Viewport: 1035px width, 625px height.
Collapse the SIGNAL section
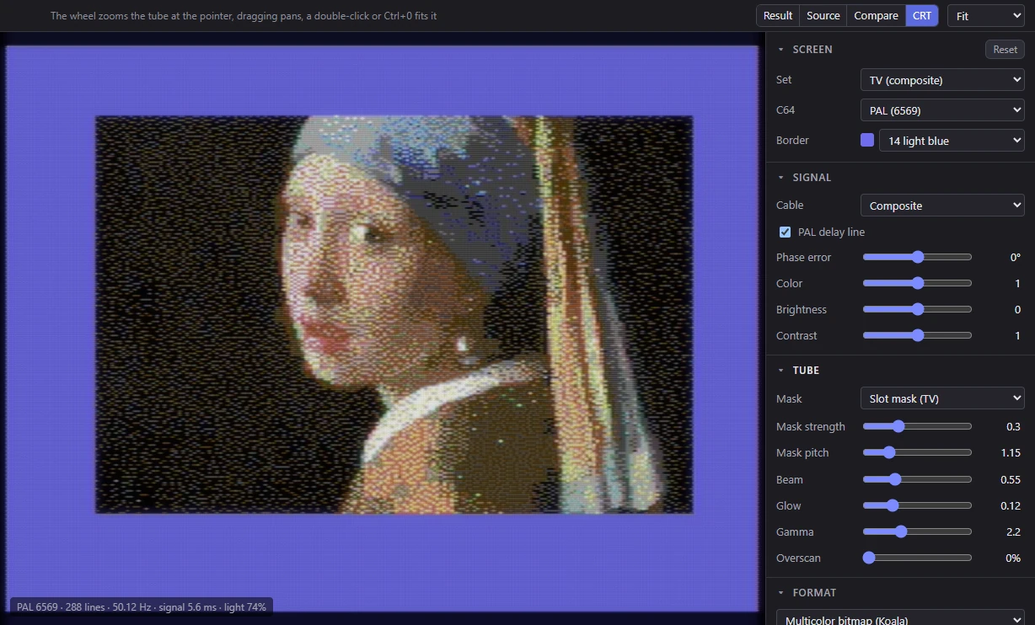pos(804,178)
